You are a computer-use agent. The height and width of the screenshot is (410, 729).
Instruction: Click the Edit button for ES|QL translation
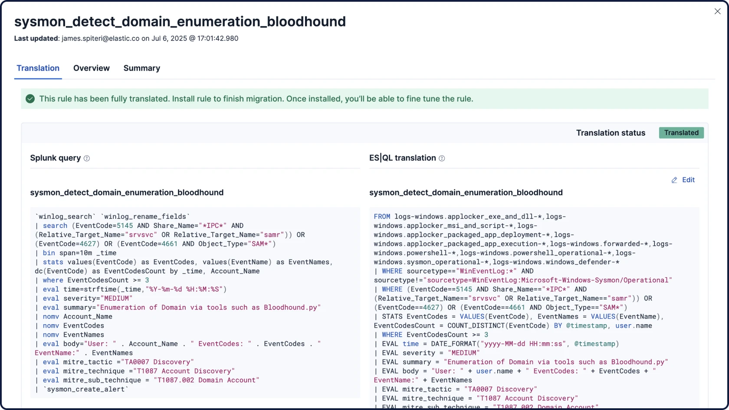[x=683, y=180]
